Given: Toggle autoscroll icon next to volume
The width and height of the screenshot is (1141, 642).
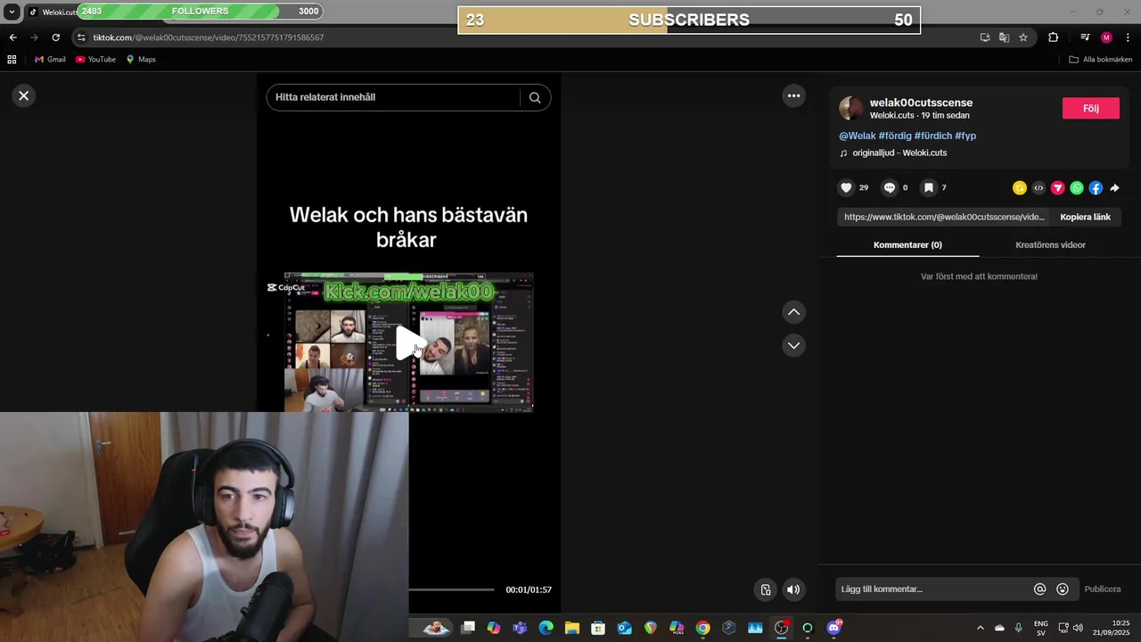Looking at the screenshot, I should point(765,589).
